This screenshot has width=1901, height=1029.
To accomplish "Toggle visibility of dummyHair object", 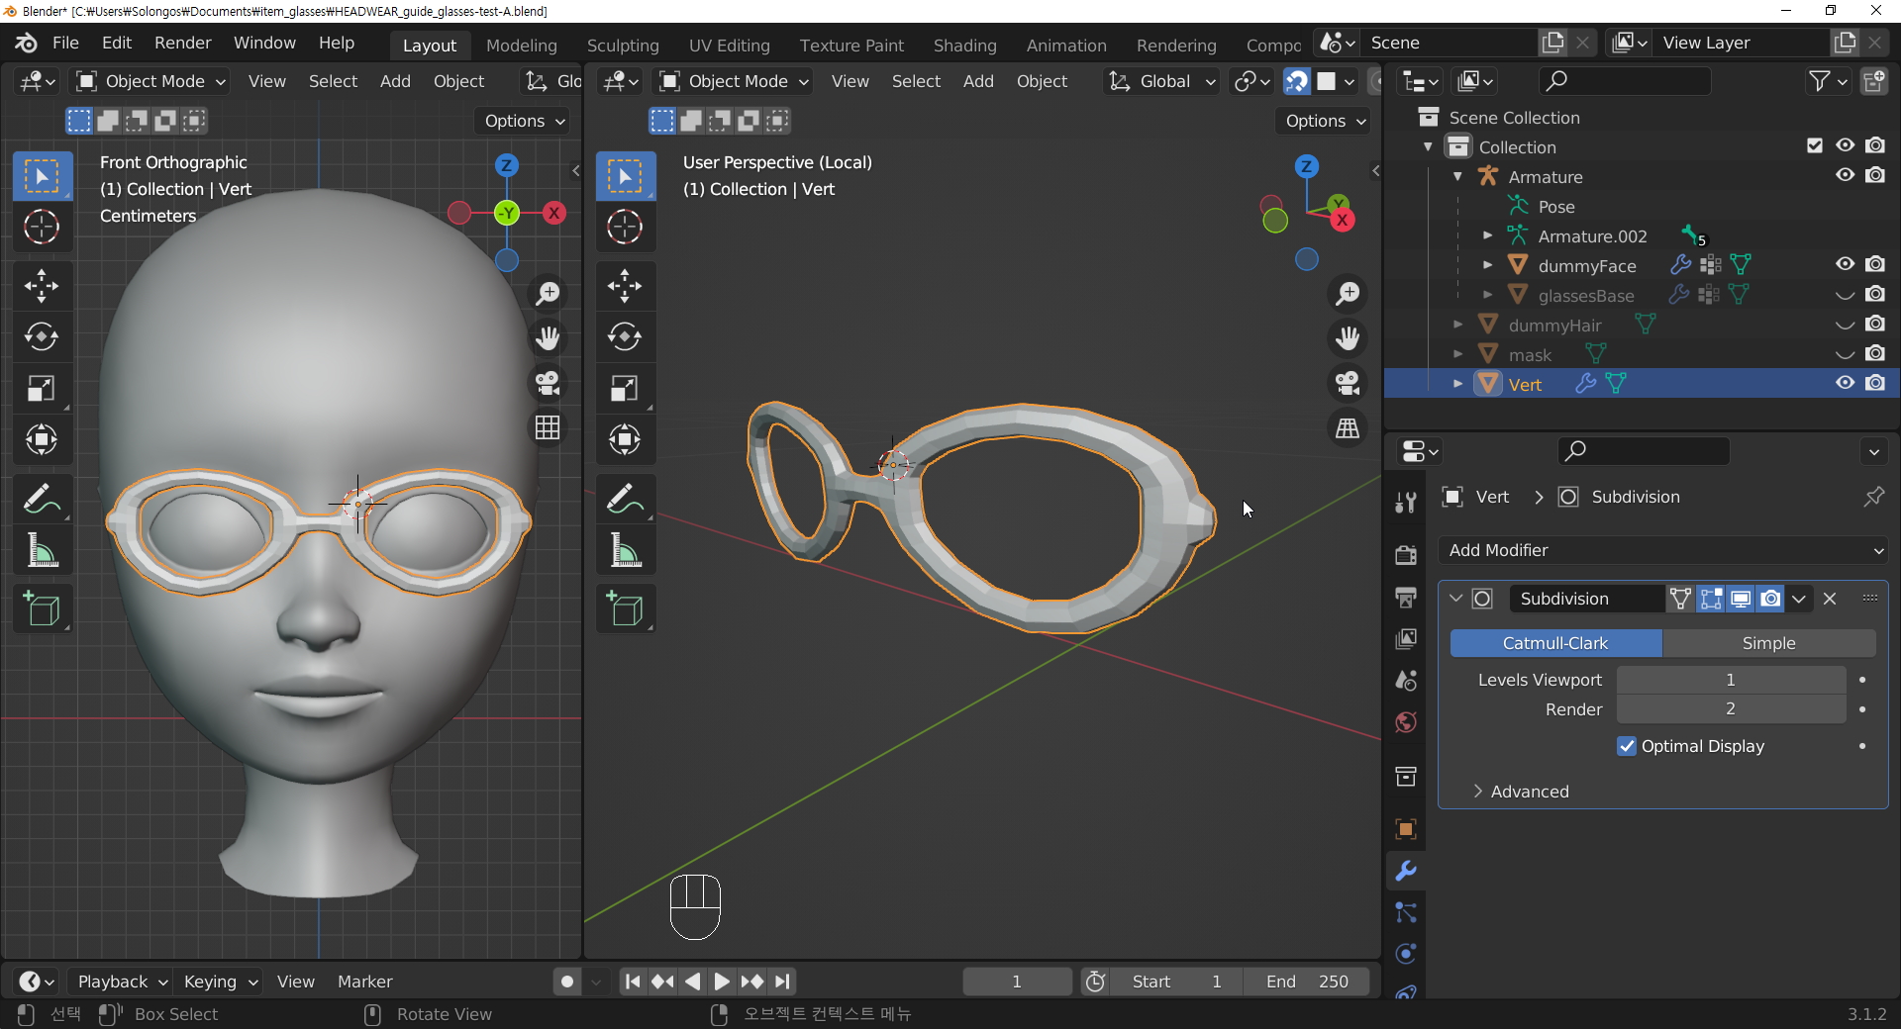I will tap(1845, 324).
